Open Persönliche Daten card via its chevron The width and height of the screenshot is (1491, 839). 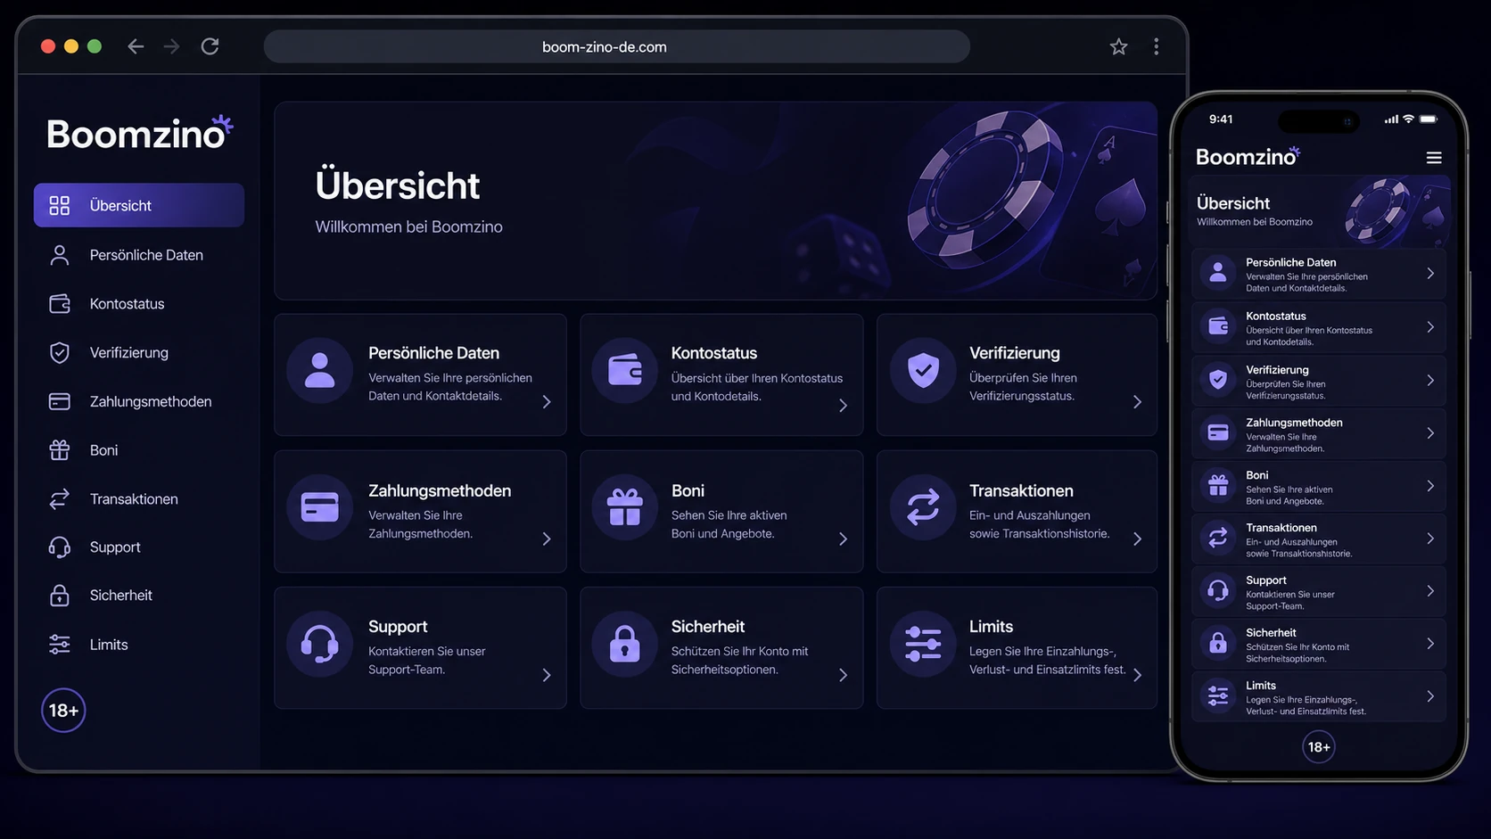coord(547,402)
